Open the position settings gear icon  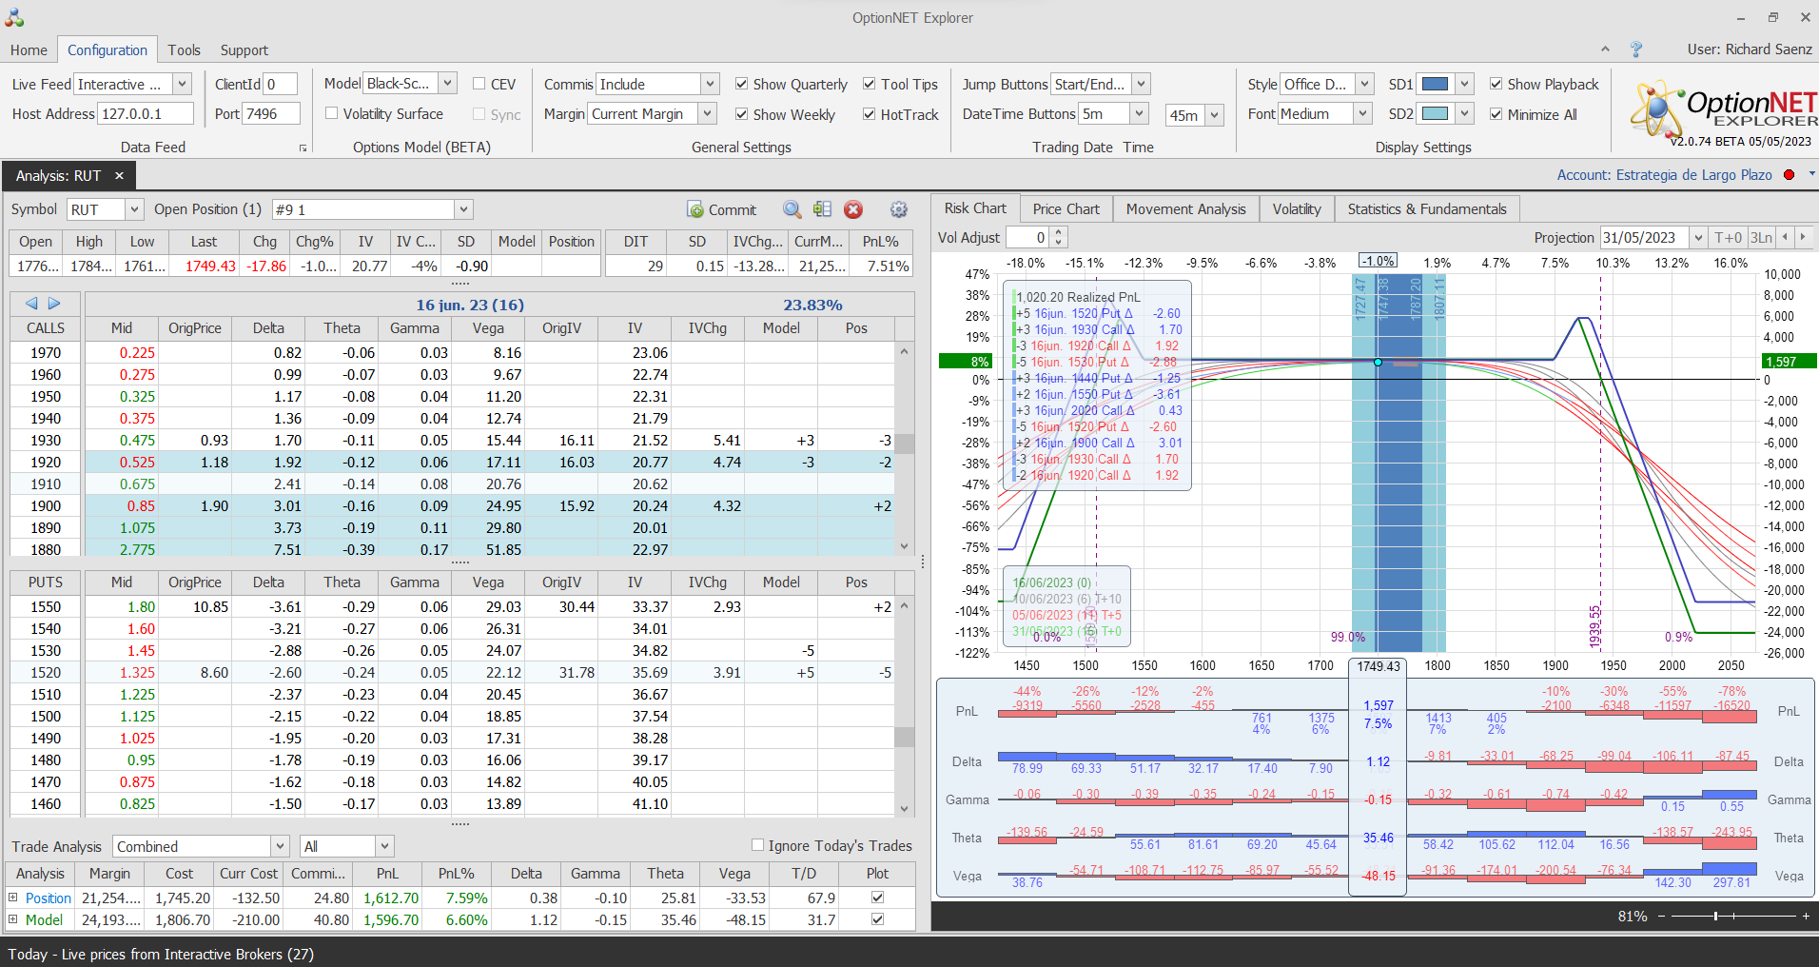pos(898,209)
